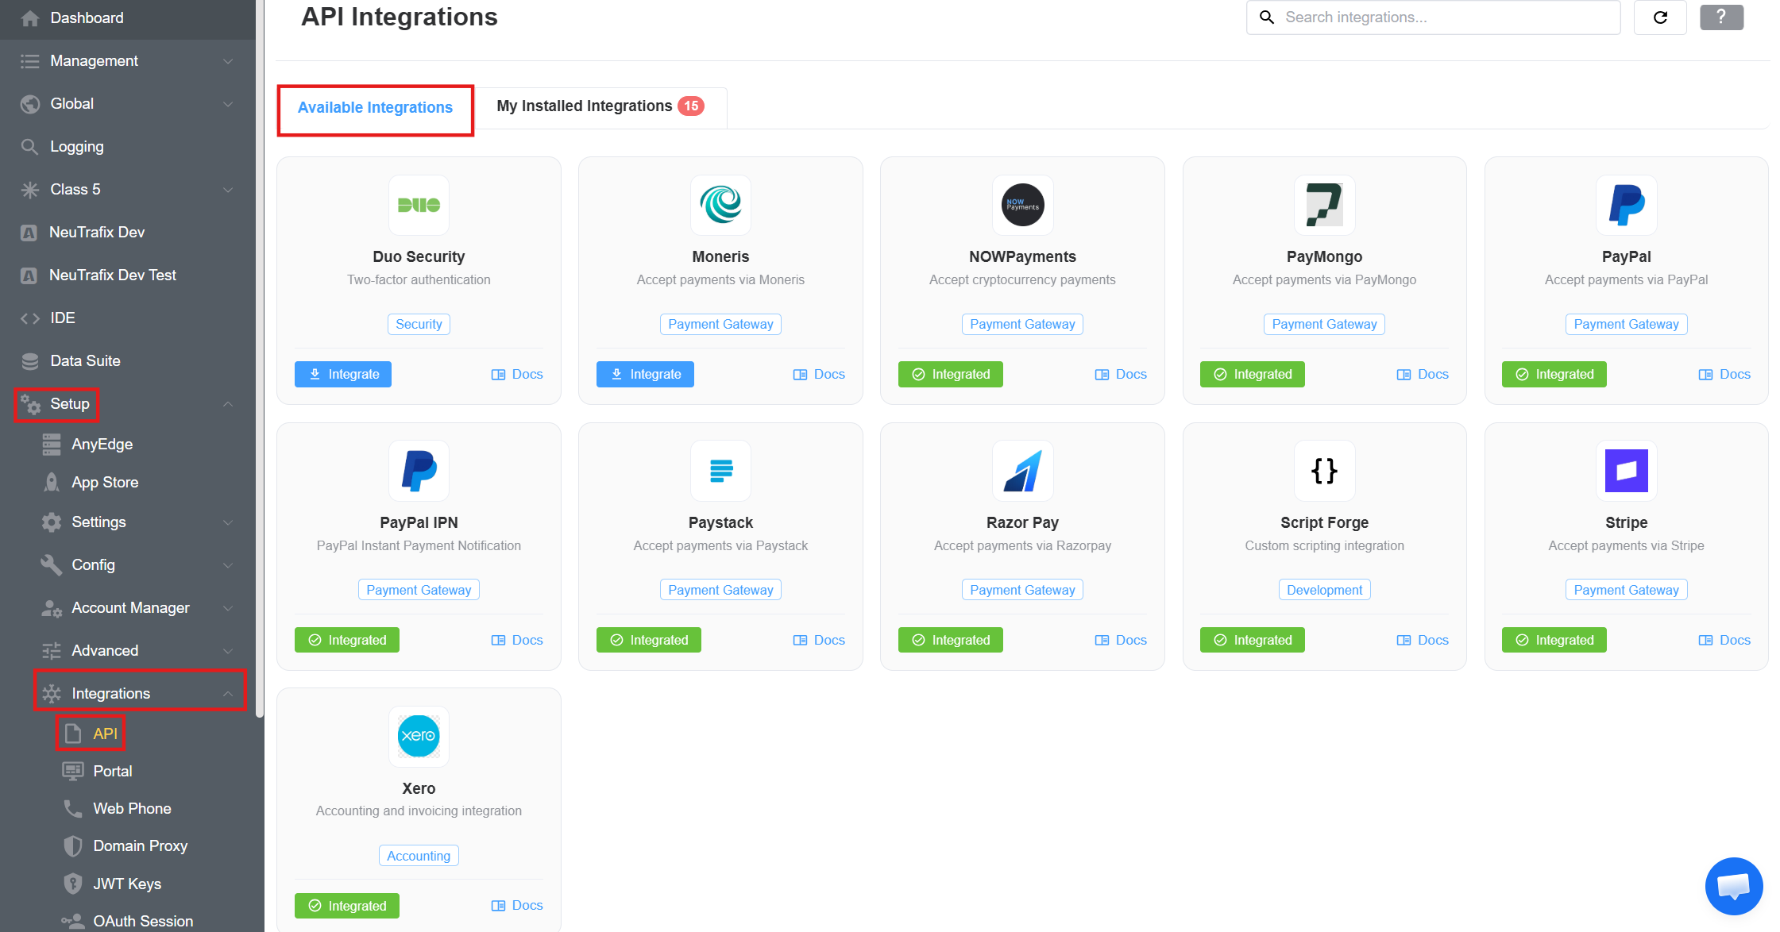
Task: Open Web Phone from the sidebar
Action: [x=132, y=808]
